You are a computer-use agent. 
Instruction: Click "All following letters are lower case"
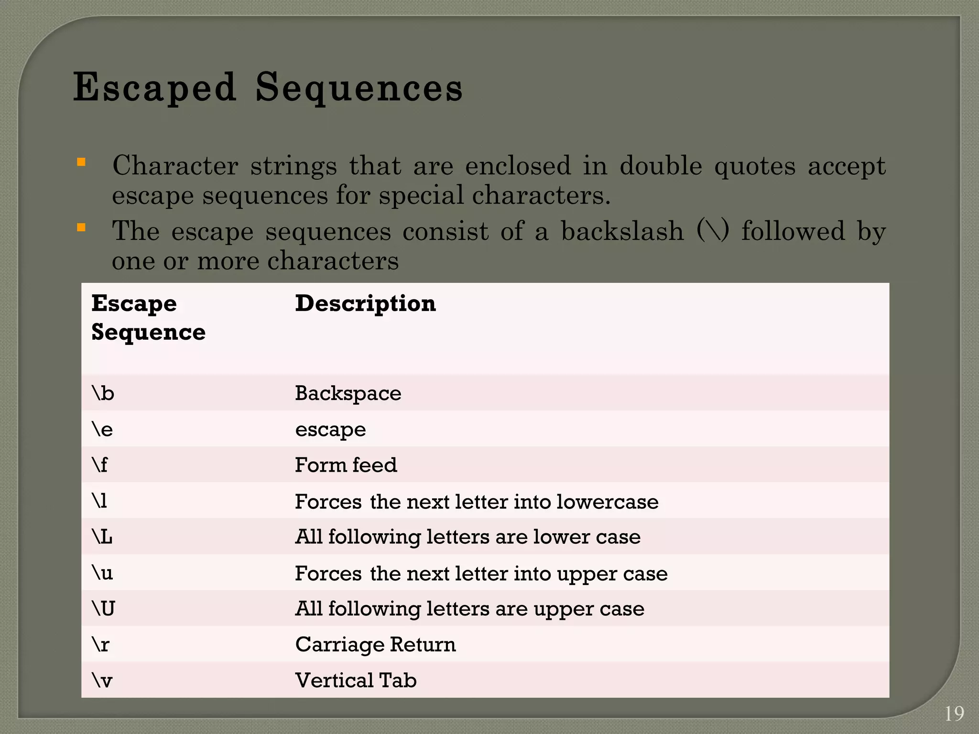point(468,537)
